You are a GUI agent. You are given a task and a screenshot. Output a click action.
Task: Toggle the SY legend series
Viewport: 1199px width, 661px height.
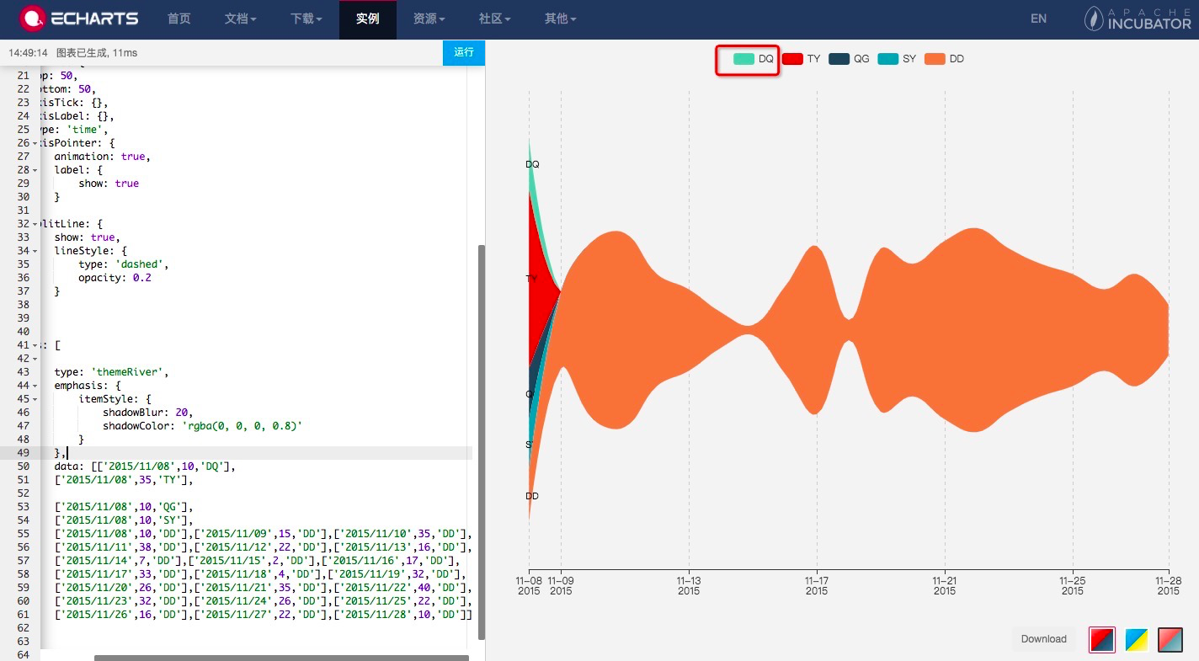click(x=897, y=59)
